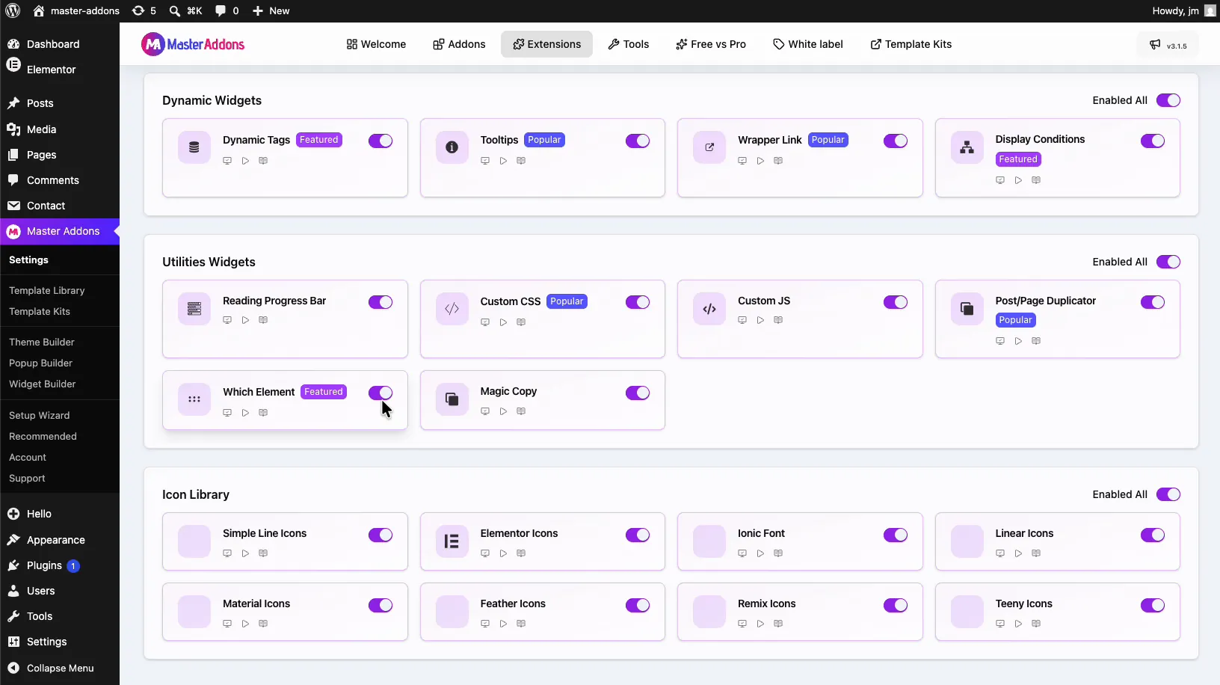This screenshot has height=685, width=1220.
Task: Open documentation icon for Teeny Icons
Action: (1036, 624)
